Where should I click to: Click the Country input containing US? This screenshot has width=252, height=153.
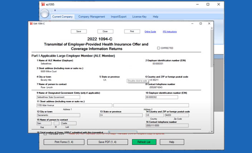point(155,115)
